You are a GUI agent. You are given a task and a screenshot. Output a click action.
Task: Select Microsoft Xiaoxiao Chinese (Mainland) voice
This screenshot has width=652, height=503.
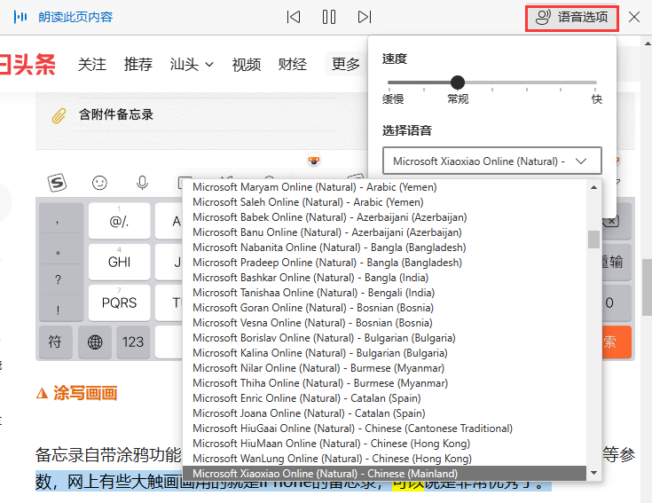[x=385, y=474]
